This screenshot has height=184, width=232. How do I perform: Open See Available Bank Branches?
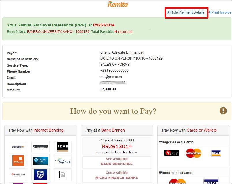pos(117,162)
